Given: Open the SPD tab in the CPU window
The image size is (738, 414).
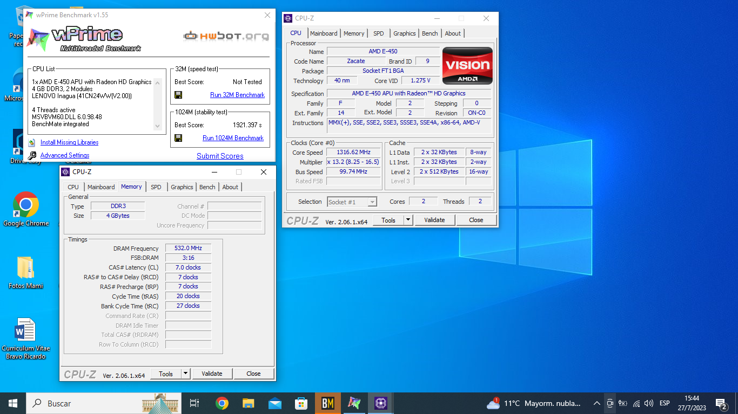Looking at the screenshot, I should tap(379, 33).
